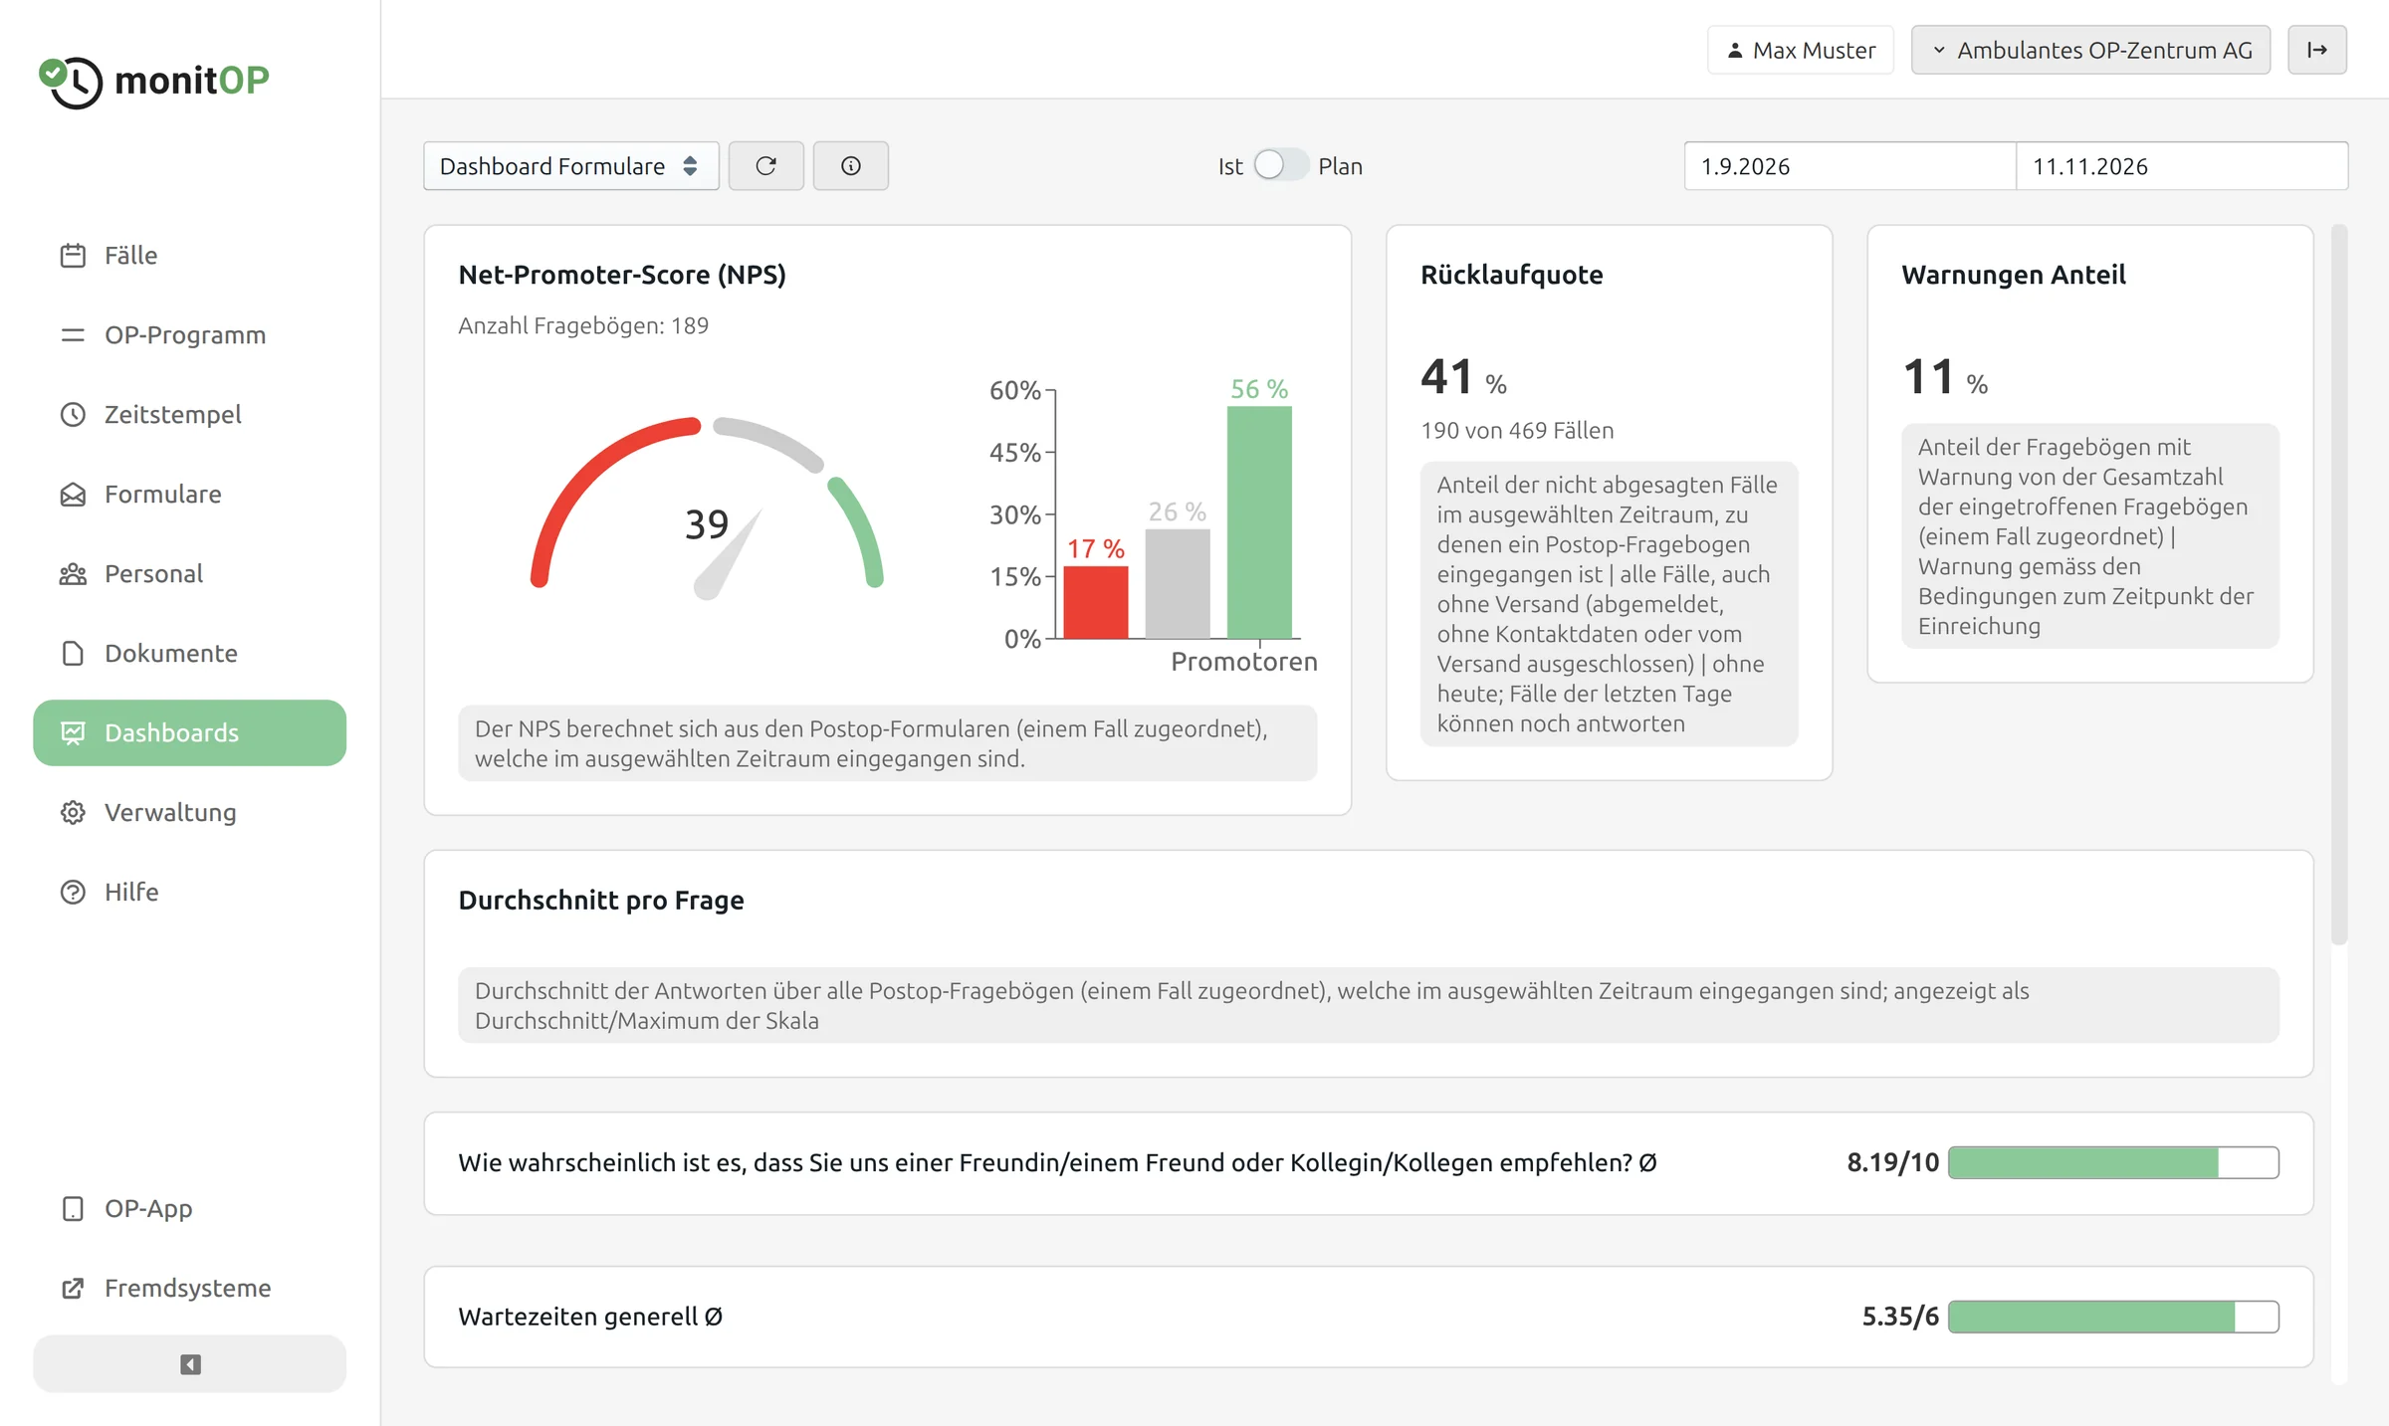
Task: Click the monitOP logo
Action: tap(154, 81)
